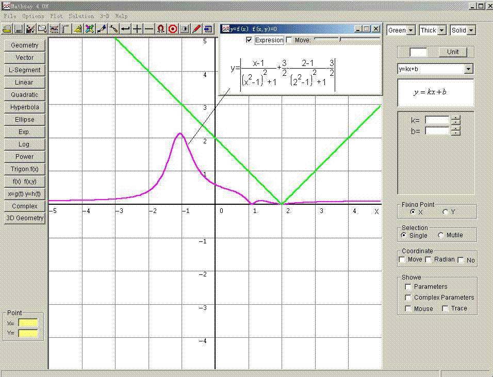Click the Move slider in expression window
Image resolution: width=493 pixels, height=377 pixels.
point(347,39)
